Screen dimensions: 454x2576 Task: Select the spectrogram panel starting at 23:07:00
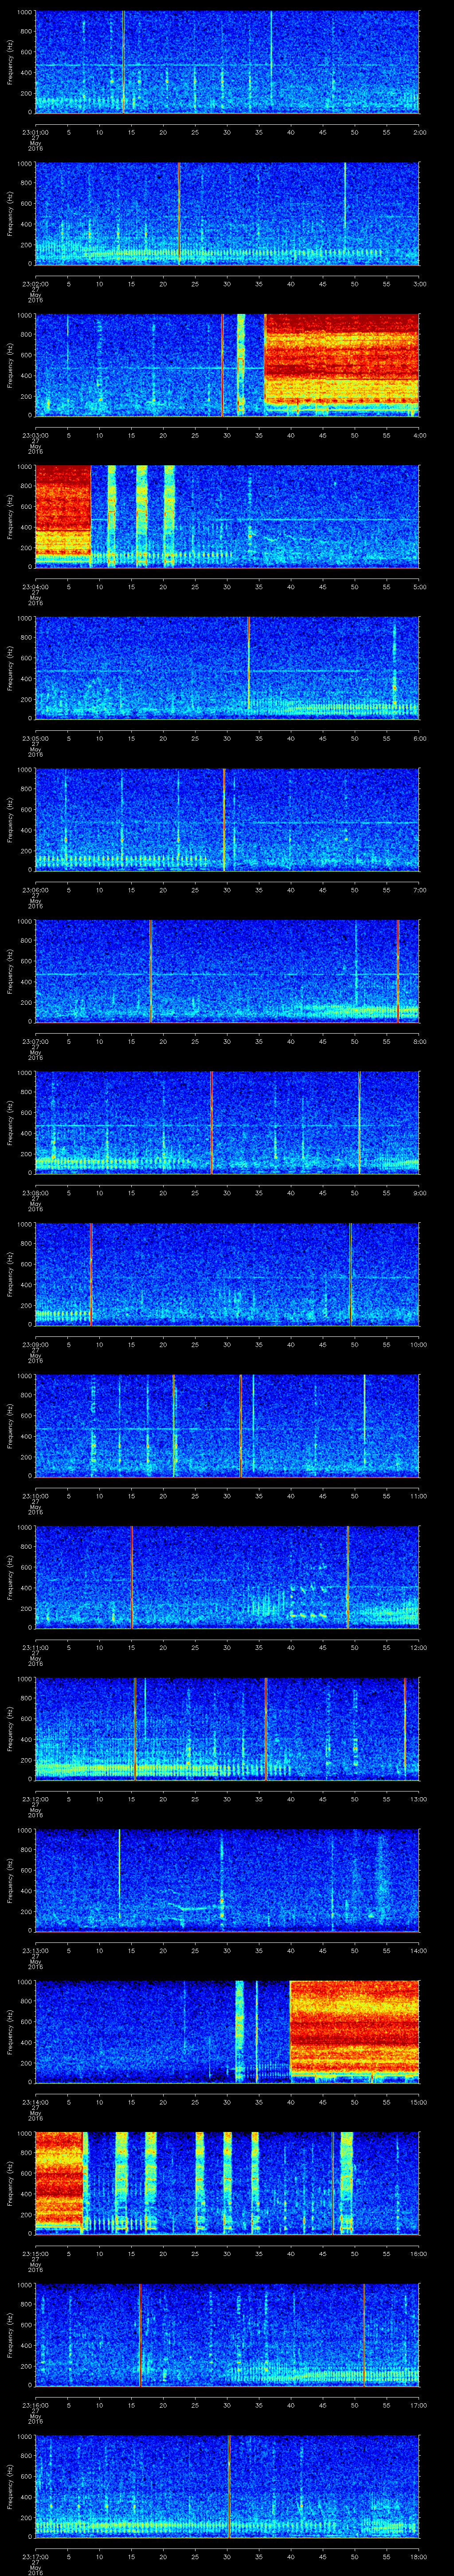click(x=227, y=970)
